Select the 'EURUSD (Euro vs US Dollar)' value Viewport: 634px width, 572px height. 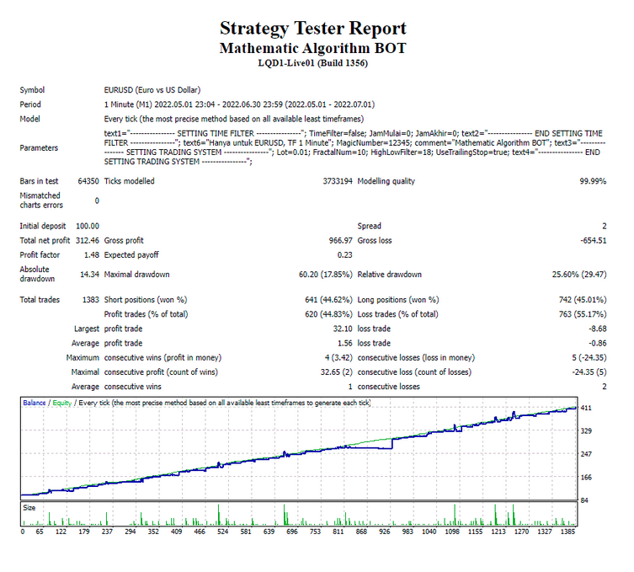(x=152, y=90)
